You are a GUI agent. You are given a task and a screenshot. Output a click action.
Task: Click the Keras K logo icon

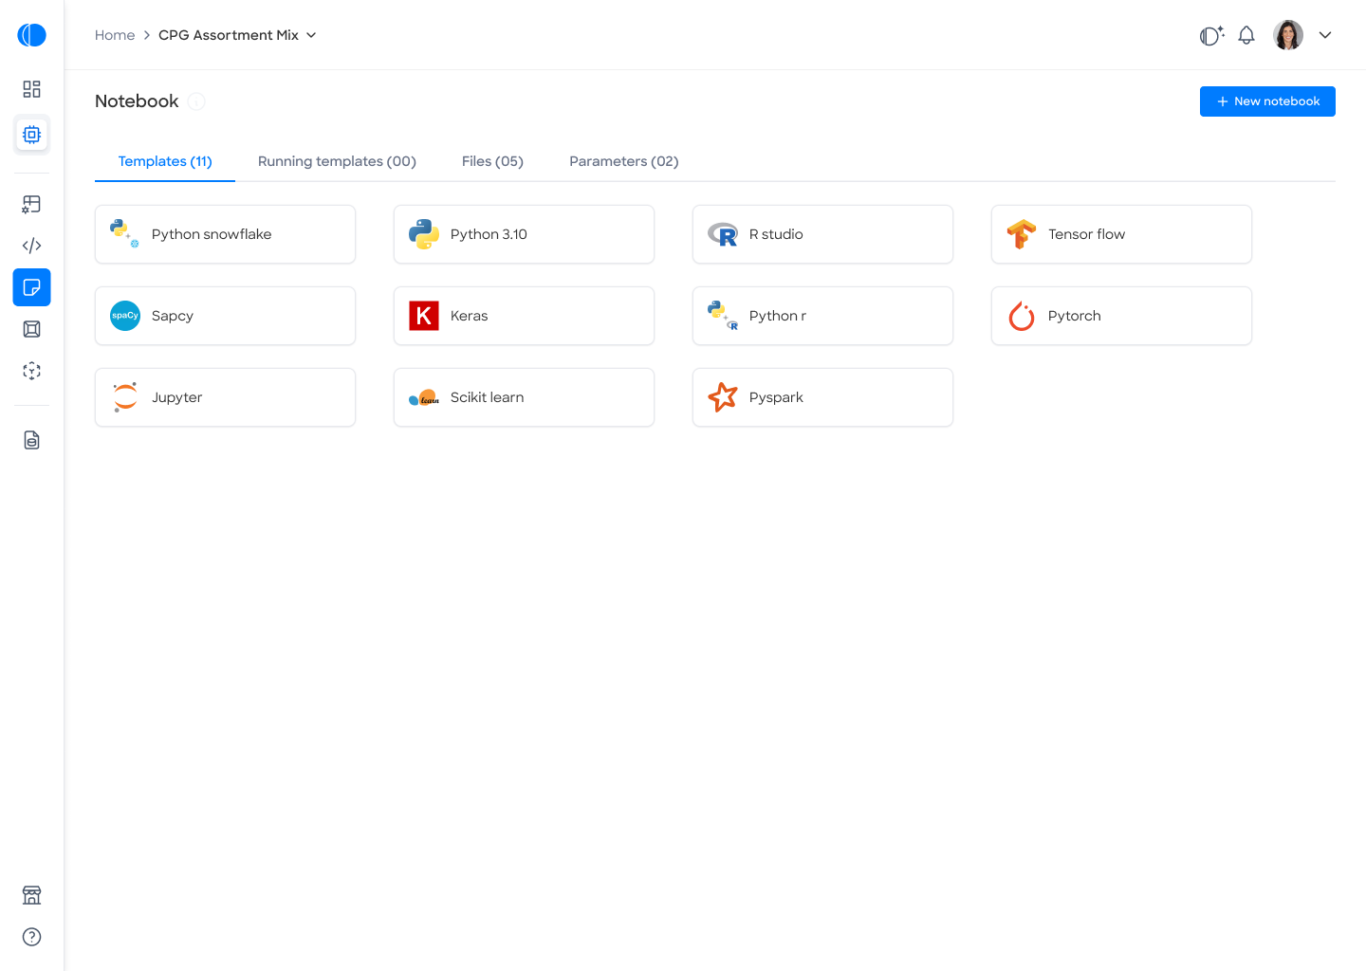pyautogui.click(x=424, y=316)
